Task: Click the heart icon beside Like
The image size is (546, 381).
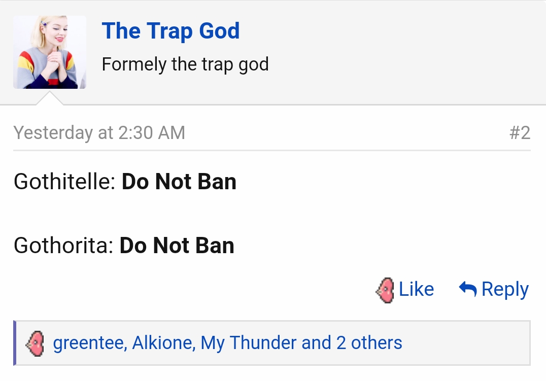Action: pos(385,290)
